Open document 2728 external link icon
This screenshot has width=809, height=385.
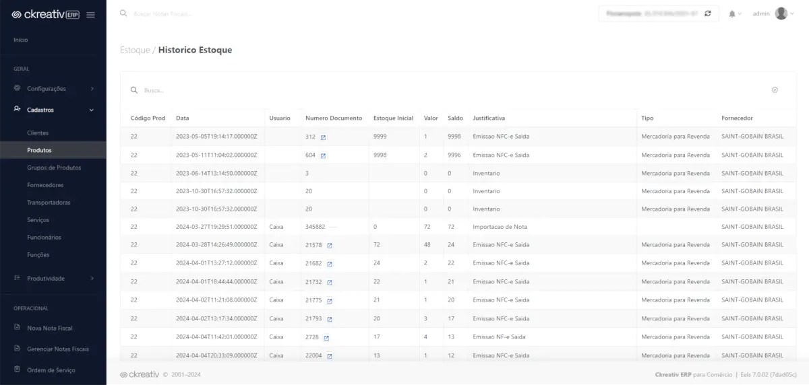(x=326, y=337)
